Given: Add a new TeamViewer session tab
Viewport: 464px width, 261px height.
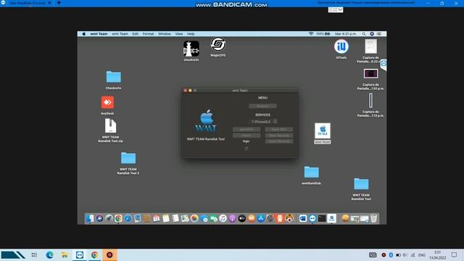Looking at the screenshot, I should (59, 3).
